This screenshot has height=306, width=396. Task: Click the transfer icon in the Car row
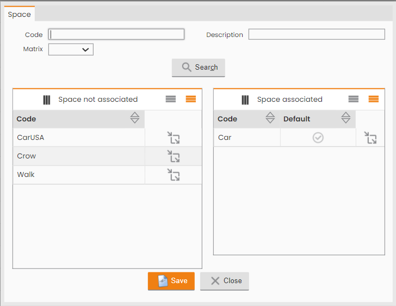coord(370,138)
